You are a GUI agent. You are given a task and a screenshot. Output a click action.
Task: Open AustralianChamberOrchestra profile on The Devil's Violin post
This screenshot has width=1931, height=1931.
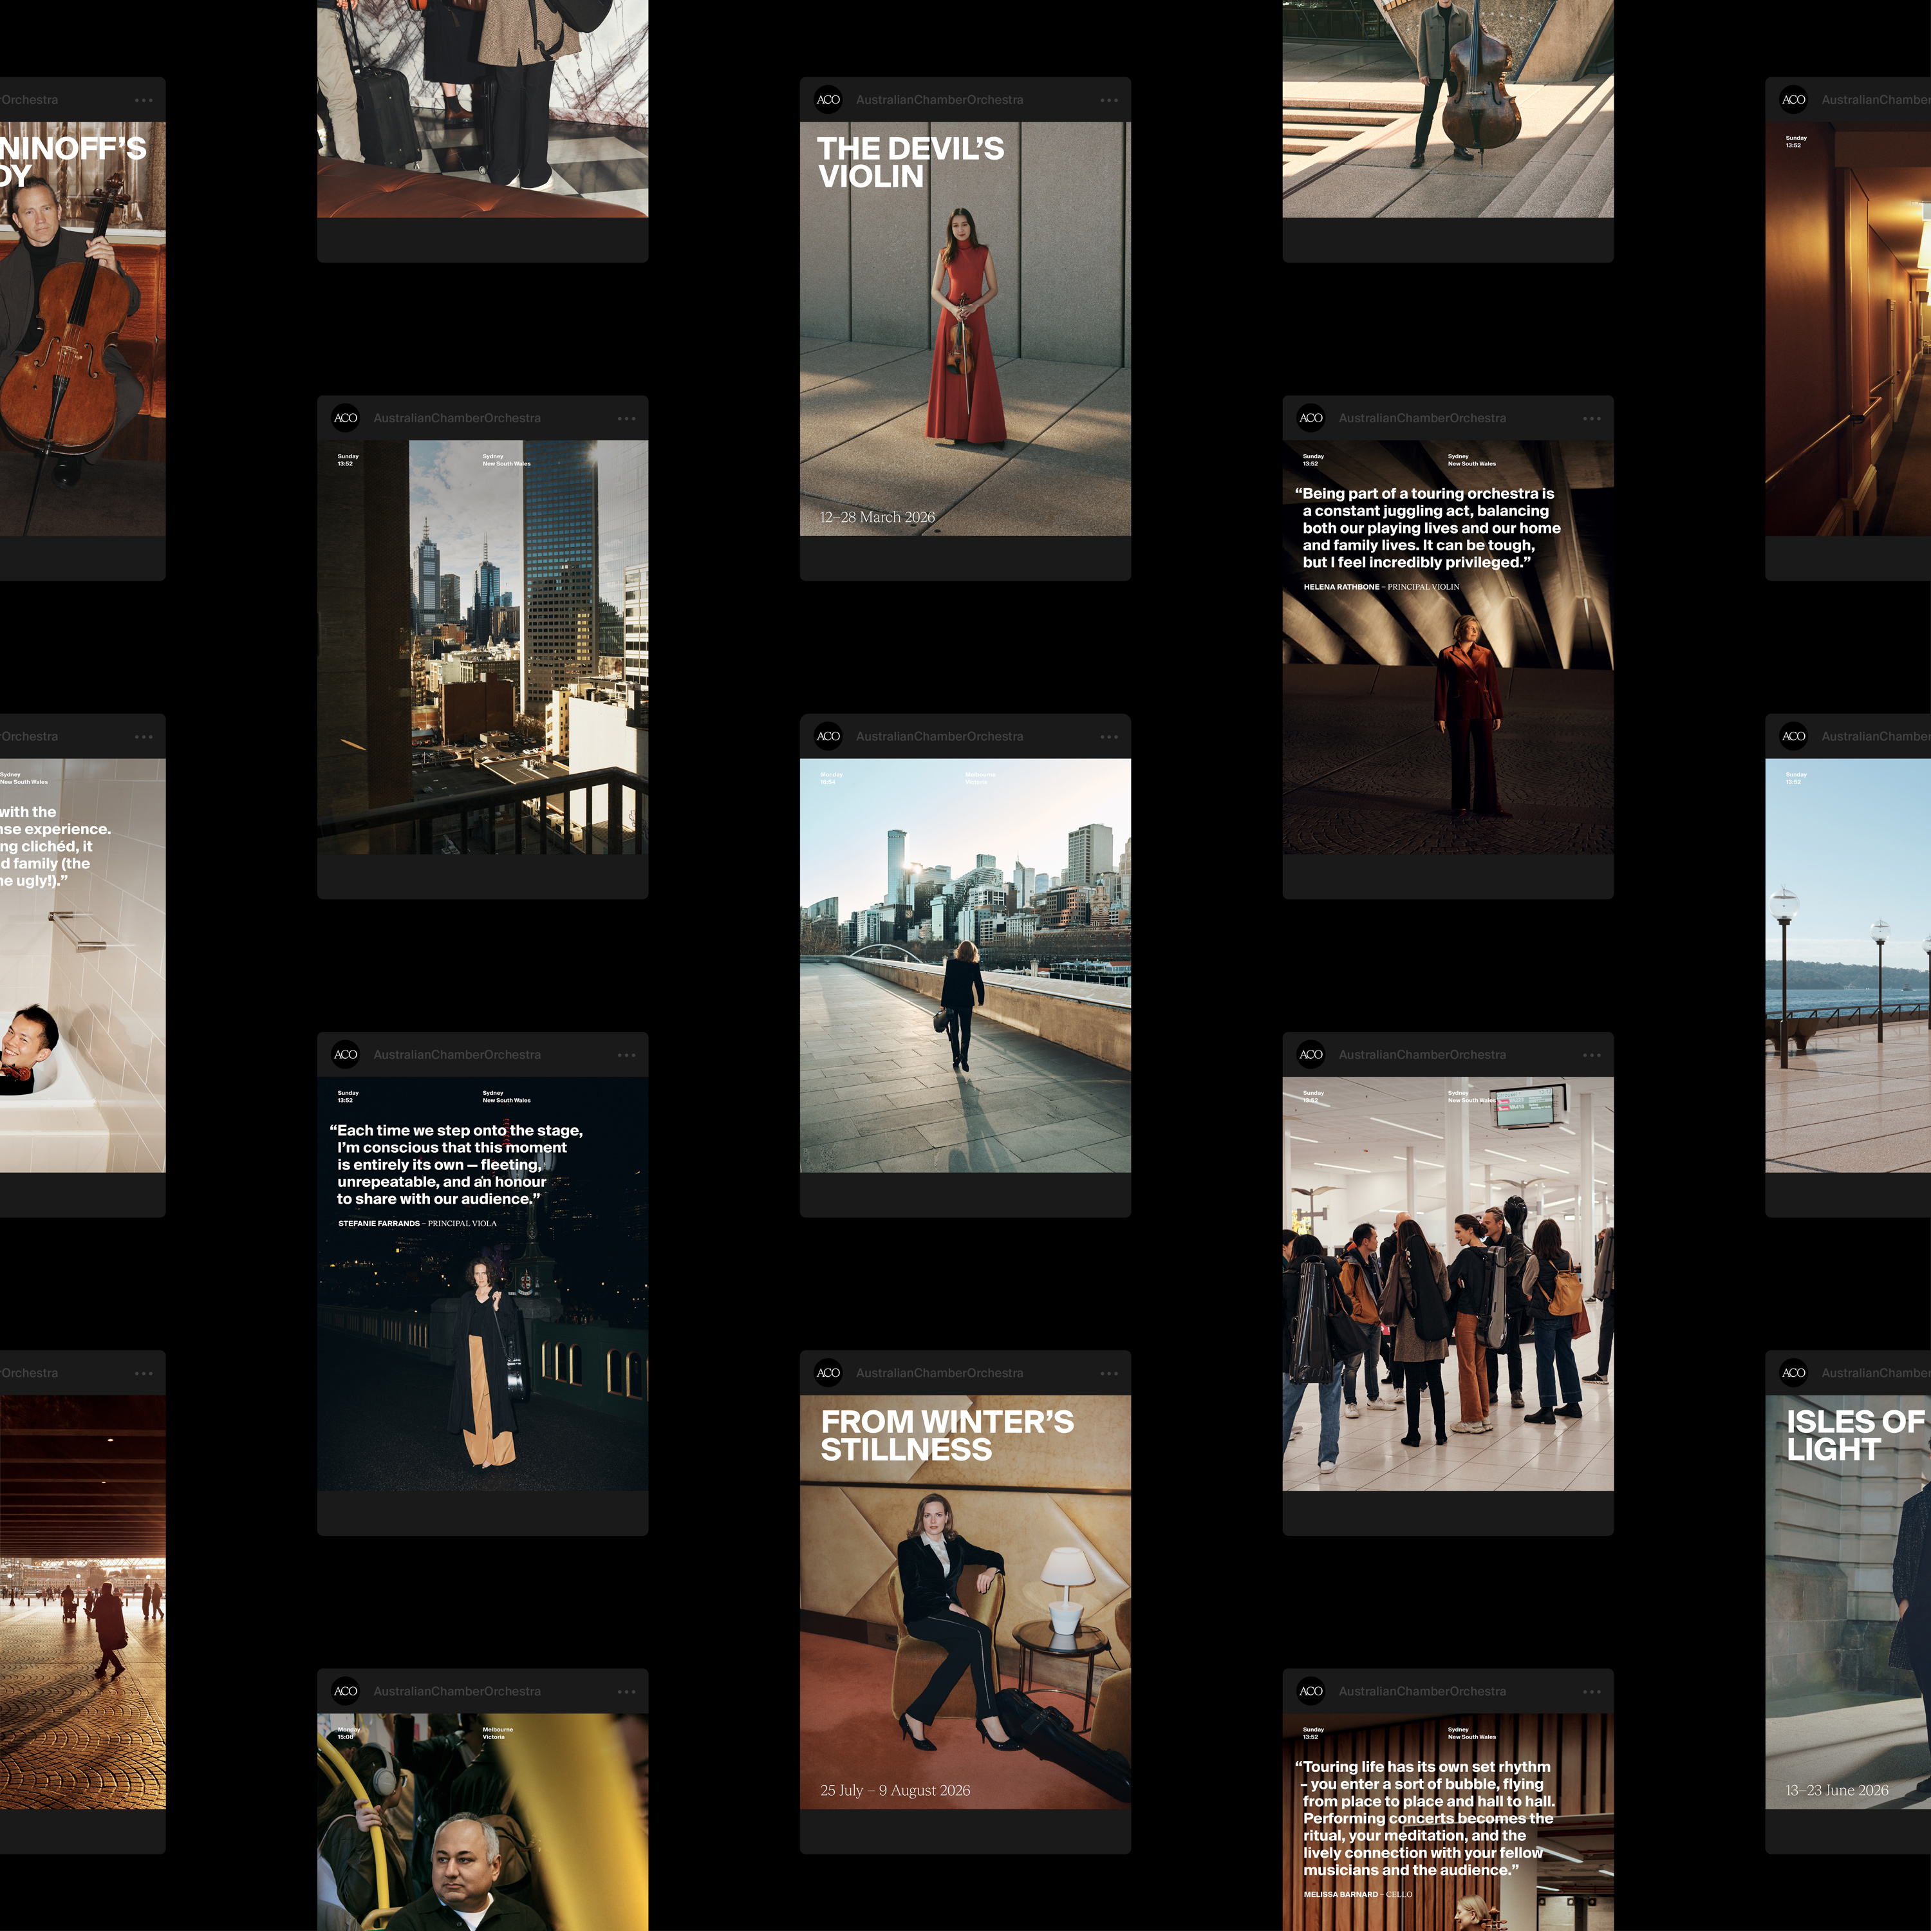938,100
